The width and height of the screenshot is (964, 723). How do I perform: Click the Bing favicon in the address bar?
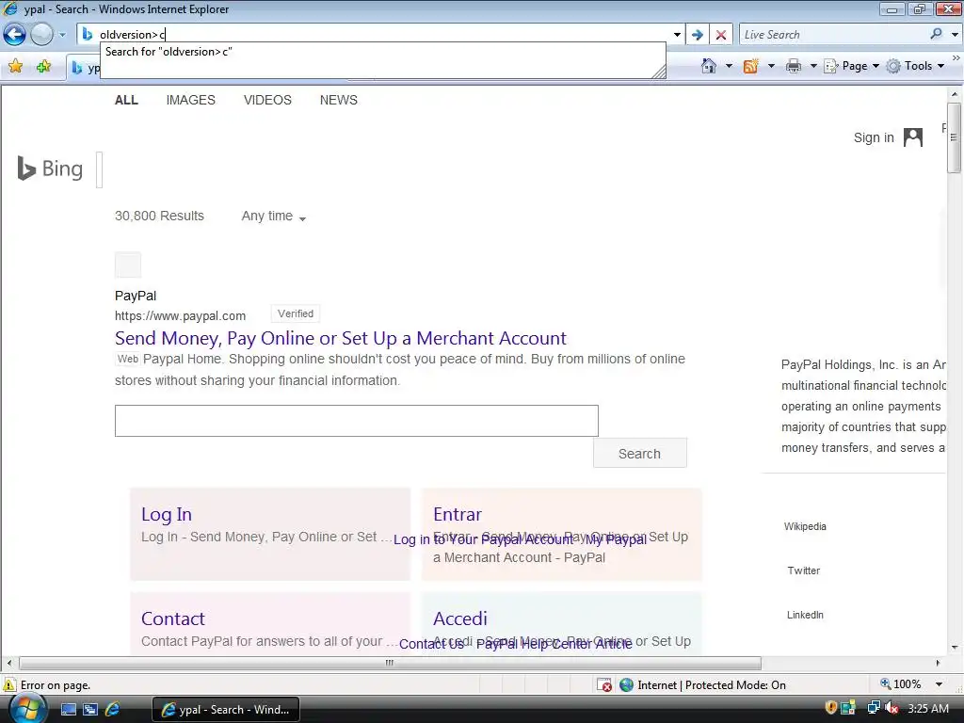tap(88, 35)
